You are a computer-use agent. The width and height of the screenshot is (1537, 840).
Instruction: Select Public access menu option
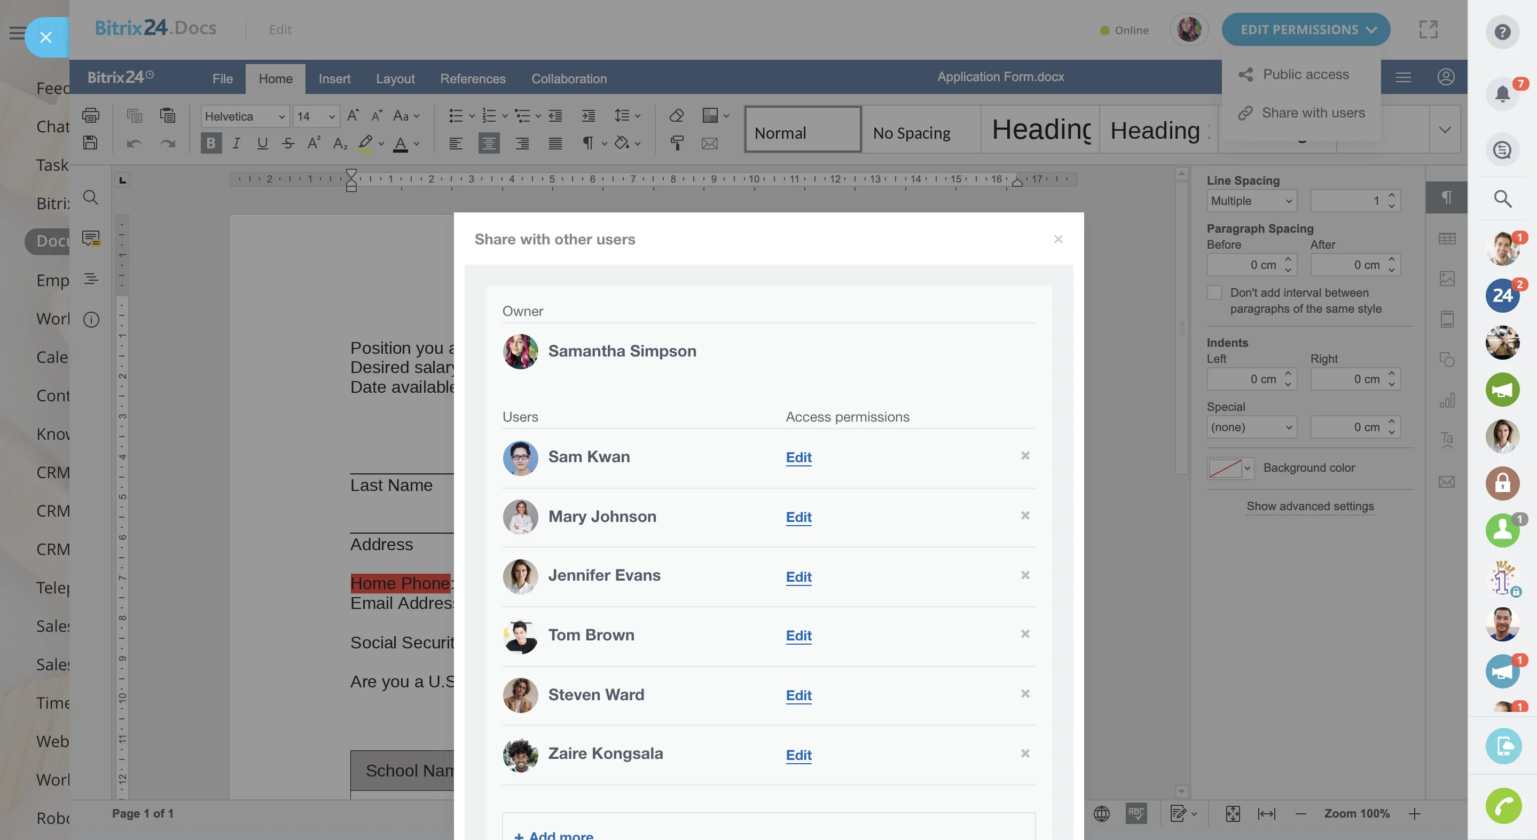coord(1305,75)
